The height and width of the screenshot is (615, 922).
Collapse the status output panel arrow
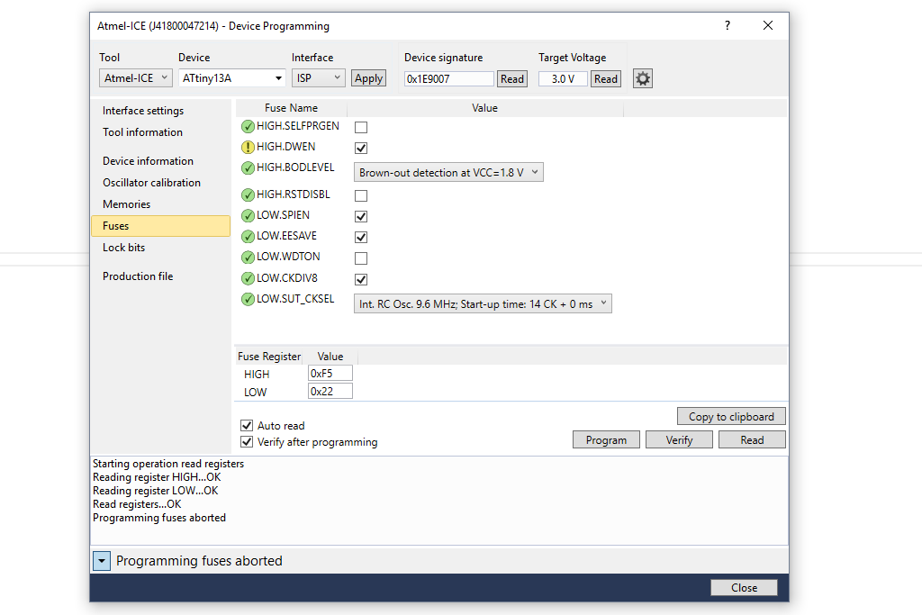(102, 561)
